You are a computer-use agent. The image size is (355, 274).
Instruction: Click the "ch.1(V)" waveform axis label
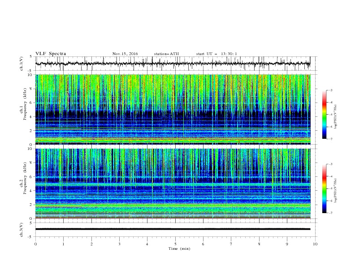coord(22,64)
